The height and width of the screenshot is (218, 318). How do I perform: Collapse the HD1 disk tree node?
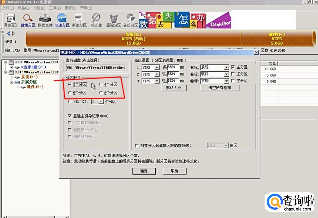[6, 72]
